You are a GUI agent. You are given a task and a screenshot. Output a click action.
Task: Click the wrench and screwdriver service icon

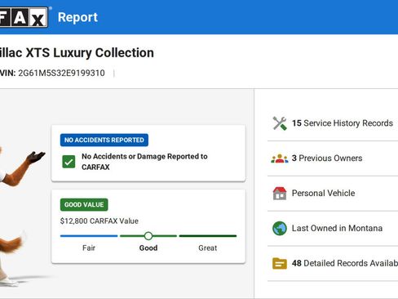tap(280, 123)
